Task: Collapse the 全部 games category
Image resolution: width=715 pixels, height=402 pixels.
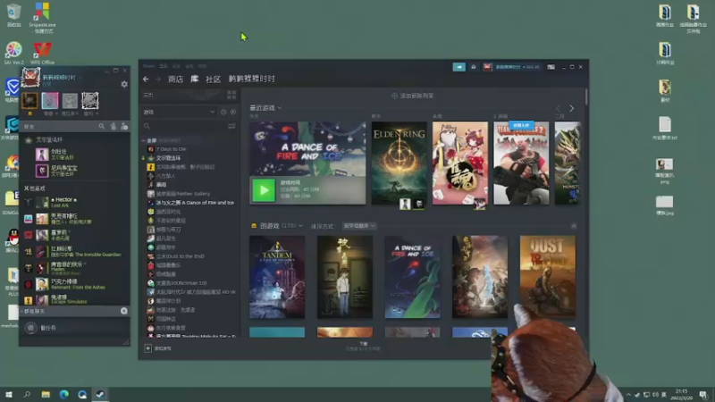Action: tap(143, 140)
